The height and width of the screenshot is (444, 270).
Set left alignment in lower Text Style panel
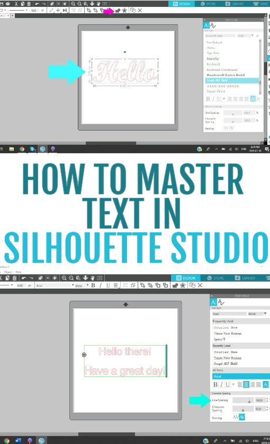[240, 385]
